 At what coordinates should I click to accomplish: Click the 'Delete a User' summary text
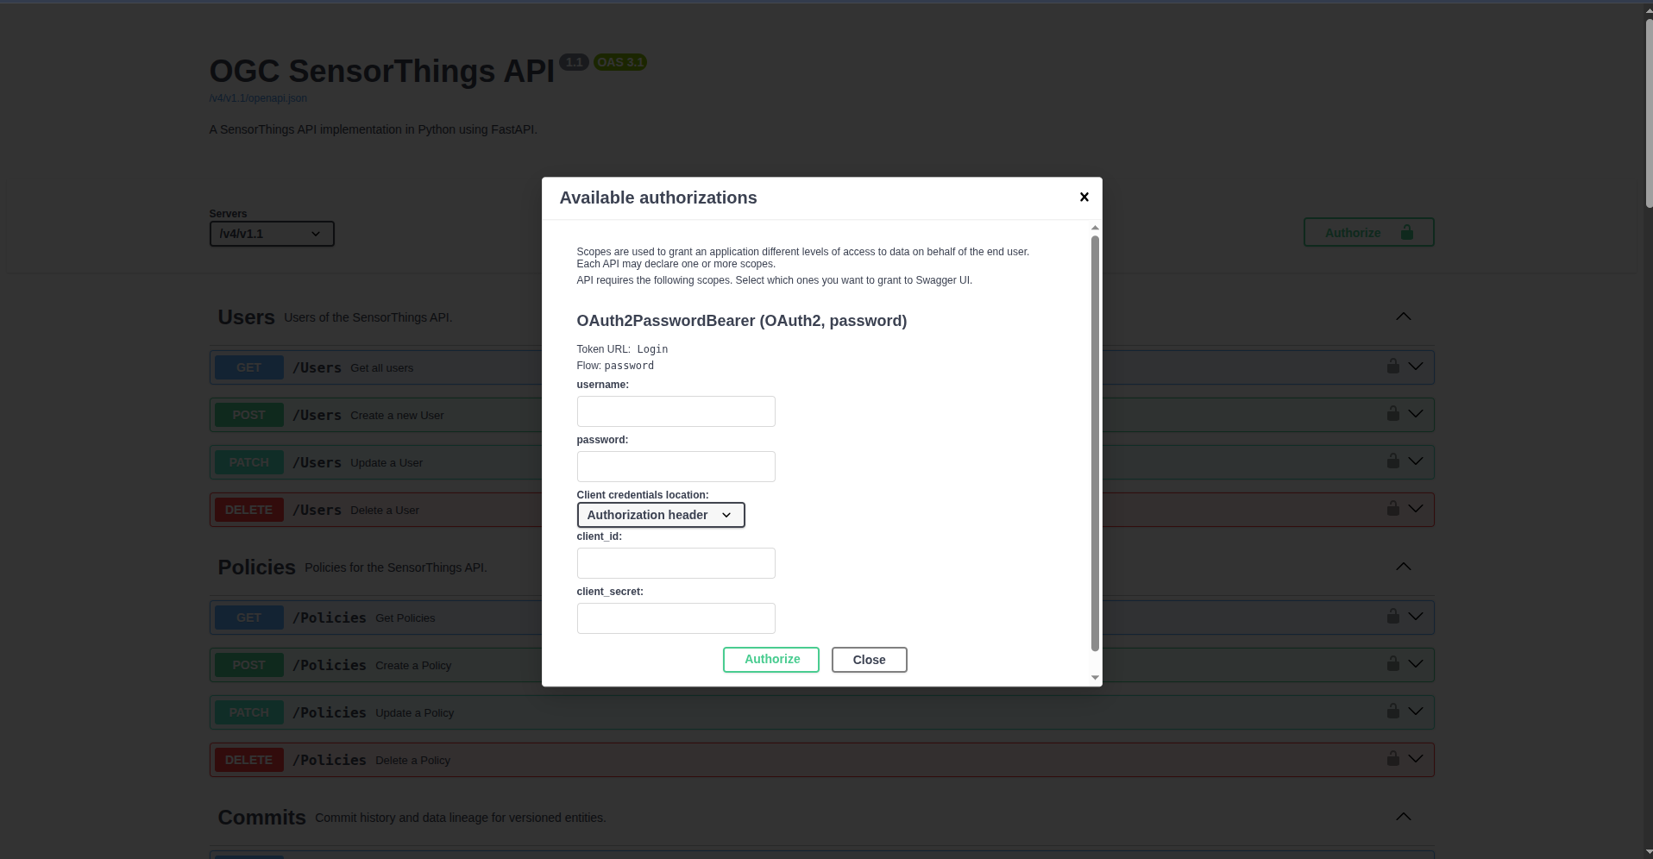pos(385,511)
